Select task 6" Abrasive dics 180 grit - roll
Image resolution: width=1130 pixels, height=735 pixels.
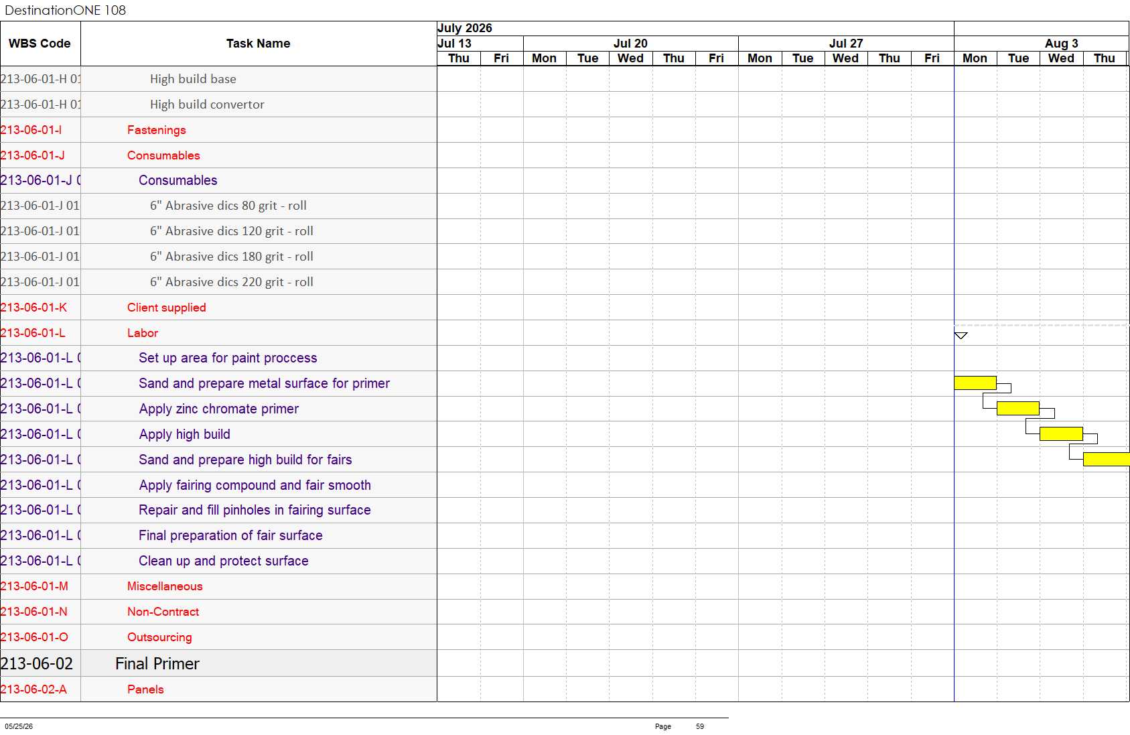coord(232,257)
